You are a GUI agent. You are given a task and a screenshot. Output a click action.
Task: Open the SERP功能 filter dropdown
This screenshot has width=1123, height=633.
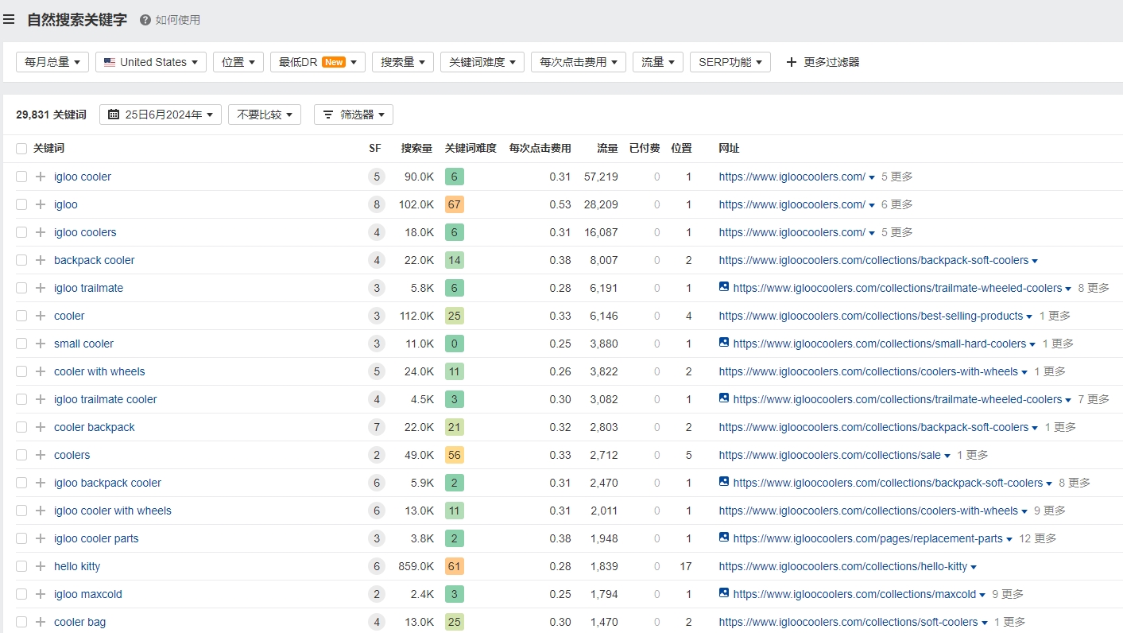tap(730, 62)
